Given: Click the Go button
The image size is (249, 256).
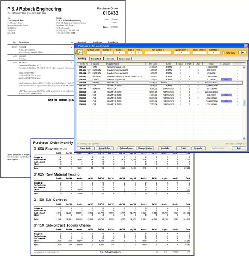Looking at the screenshot, I should pyautogui.click(x=242, y=52).
